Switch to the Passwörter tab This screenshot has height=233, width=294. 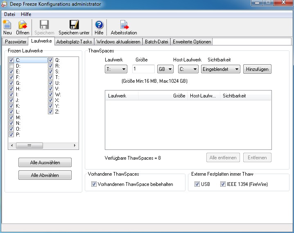(x=16, y=42)
